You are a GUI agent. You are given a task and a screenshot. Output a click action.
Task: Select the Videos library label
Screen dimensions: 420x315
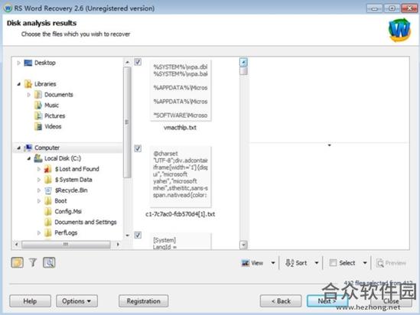coord(53,127)
